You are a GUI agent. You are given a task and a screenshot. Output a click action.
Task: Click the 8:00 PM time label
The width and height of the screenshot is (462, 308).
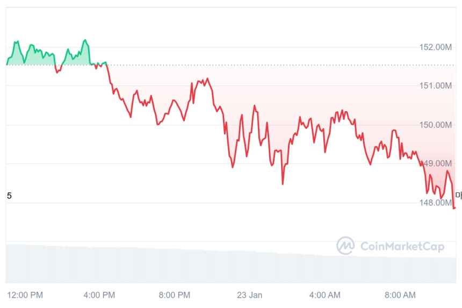(175, 295)
